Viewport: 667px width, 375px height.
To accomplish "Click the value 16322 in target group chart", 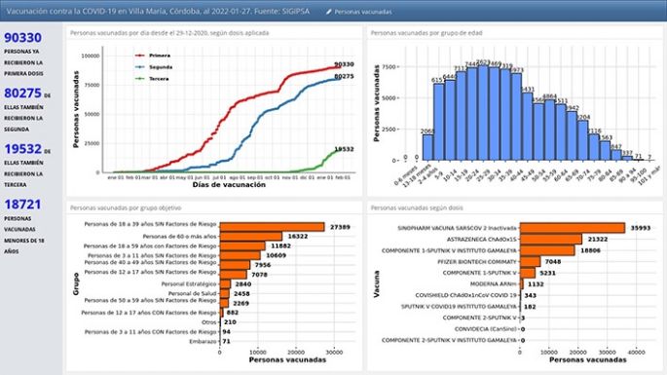I will click(298, 237).
